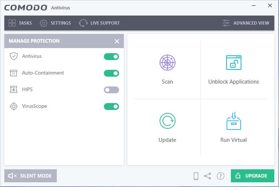Open the mobile phone icon at the bottom

(196, 176)
